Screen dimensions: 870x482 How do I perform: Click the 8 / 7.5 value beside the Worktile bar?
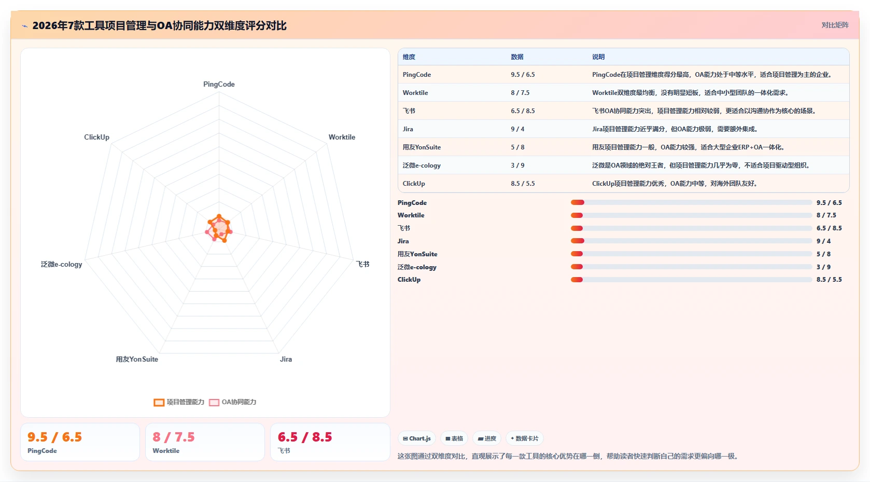tap(826, 215)
